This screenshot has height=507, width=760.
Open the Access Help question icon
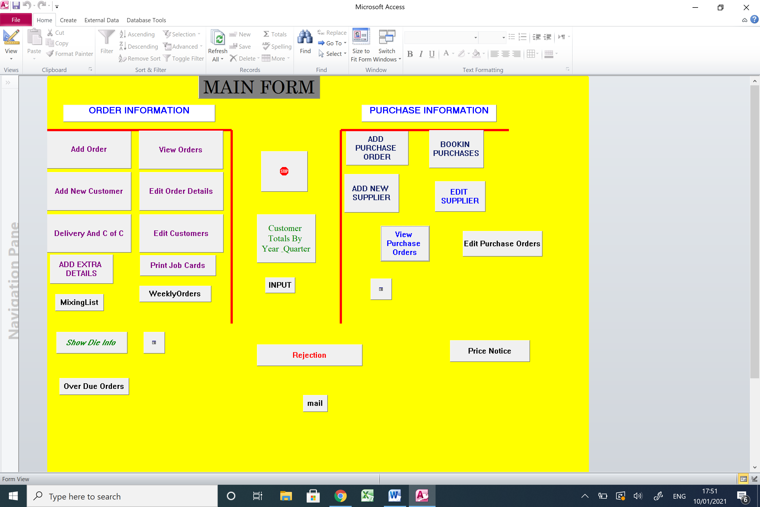(x=754, y=20)
